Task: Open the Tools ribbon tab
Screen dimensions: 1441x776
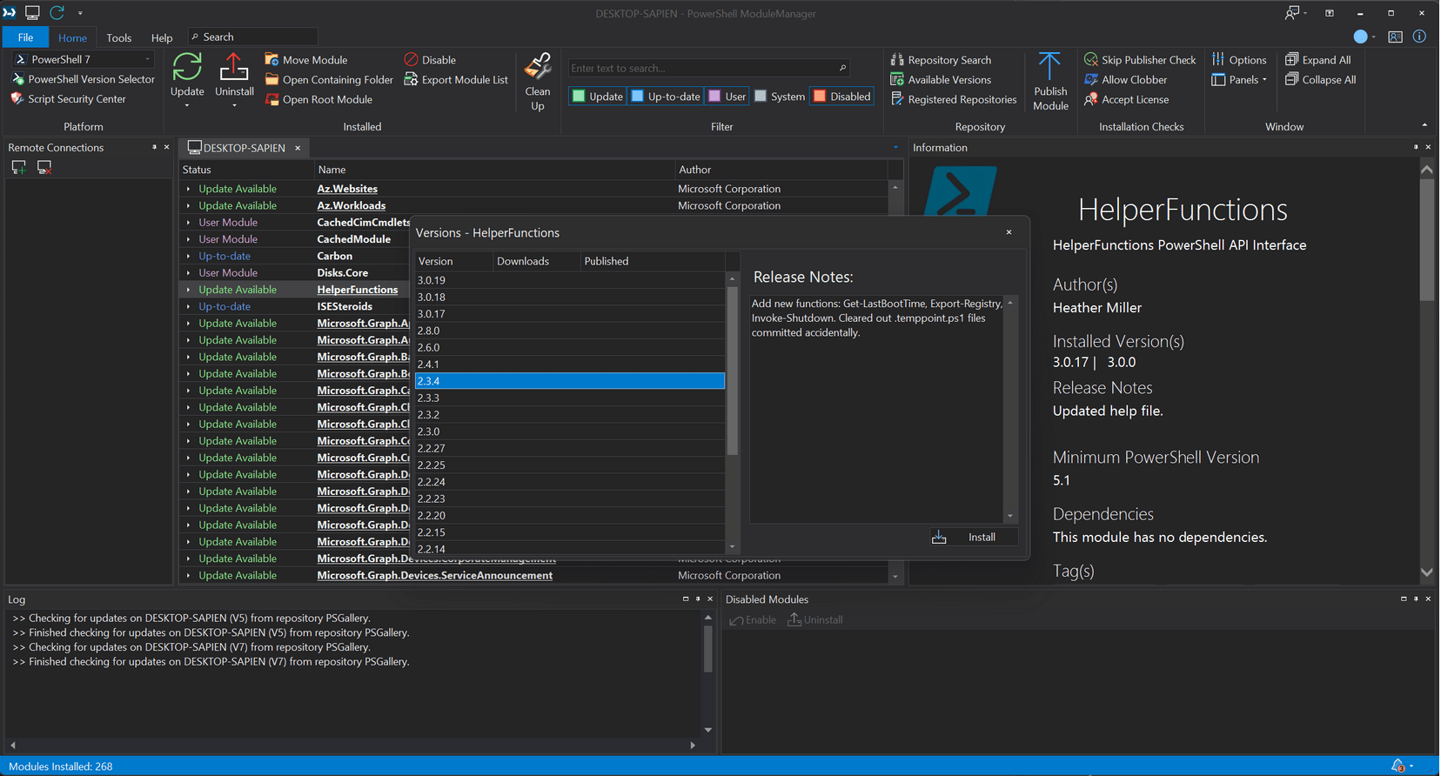Action: pos(118,37)
